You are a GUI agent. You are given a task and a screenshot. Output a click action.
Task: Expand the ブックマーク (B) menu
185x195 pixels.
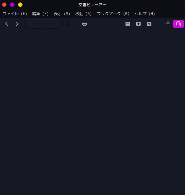pyautogui.click(x=113, y=14)
